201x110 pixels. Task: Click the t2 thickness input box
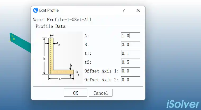click(x=130, y=62)
